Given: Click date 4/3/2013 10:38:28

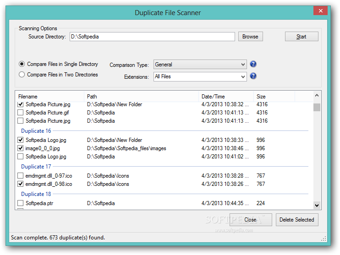Looking at the screenshot, I should (225, 176).
